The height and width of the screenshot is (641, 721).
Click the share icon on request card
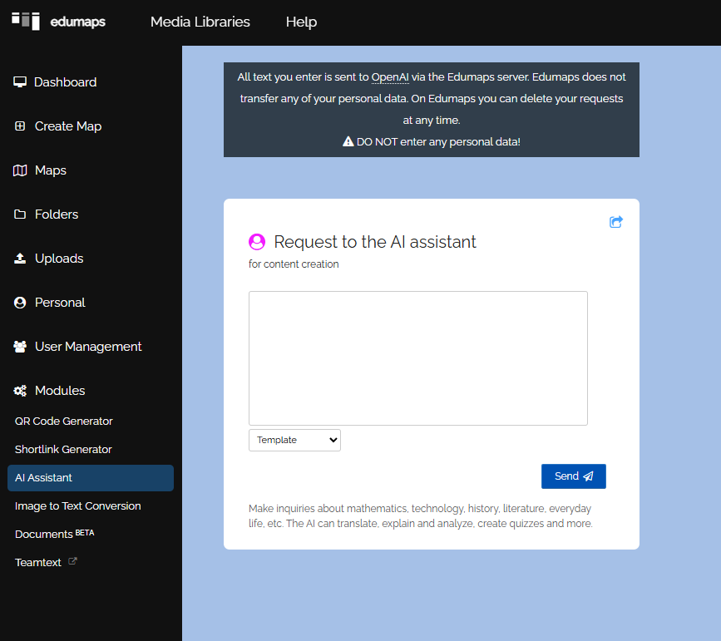(x=616, y=222)
